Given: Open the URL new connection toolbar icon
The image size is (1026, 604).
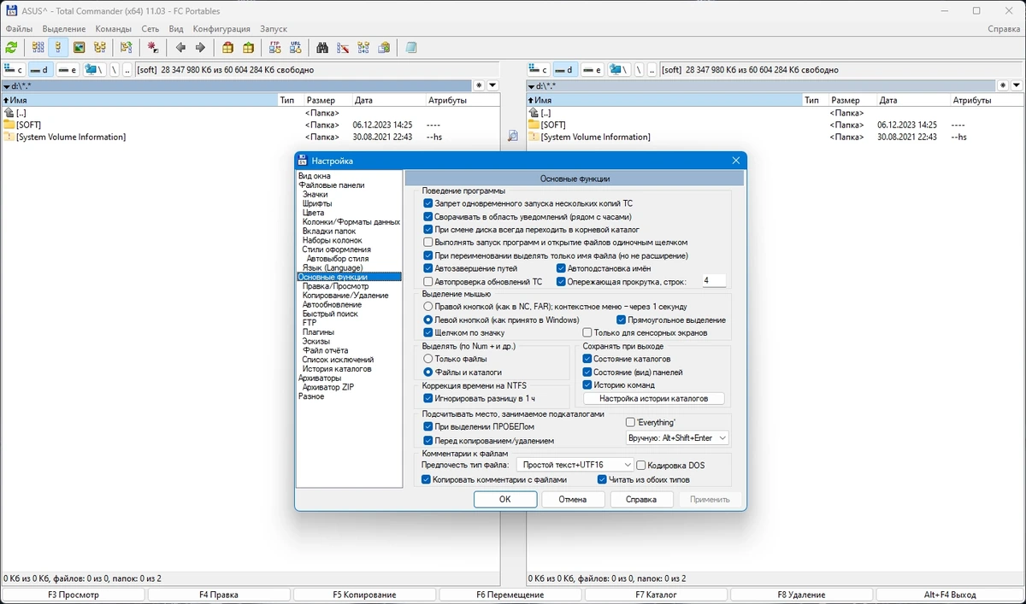Looking at the screenshot, I should tap(296, 48).
